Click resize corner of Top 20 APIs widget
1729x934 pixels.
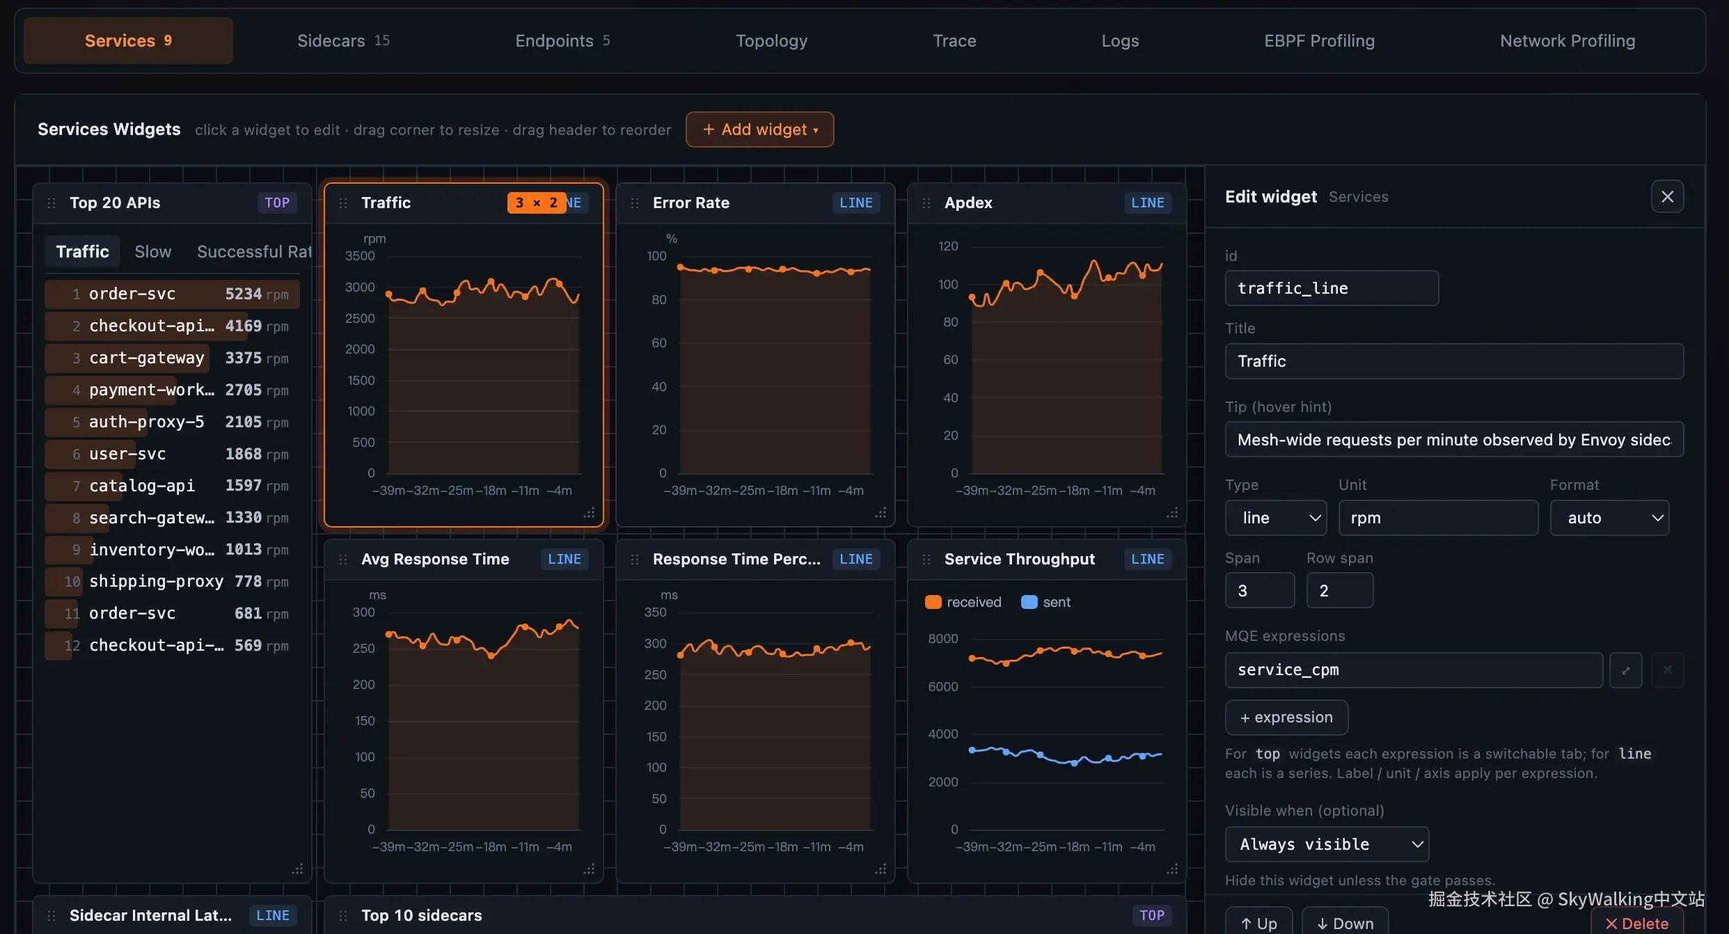(298, 869)
